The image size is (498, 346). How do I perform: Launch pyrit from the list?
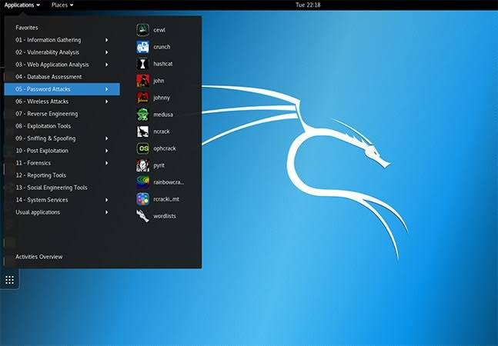coord(143,165)
